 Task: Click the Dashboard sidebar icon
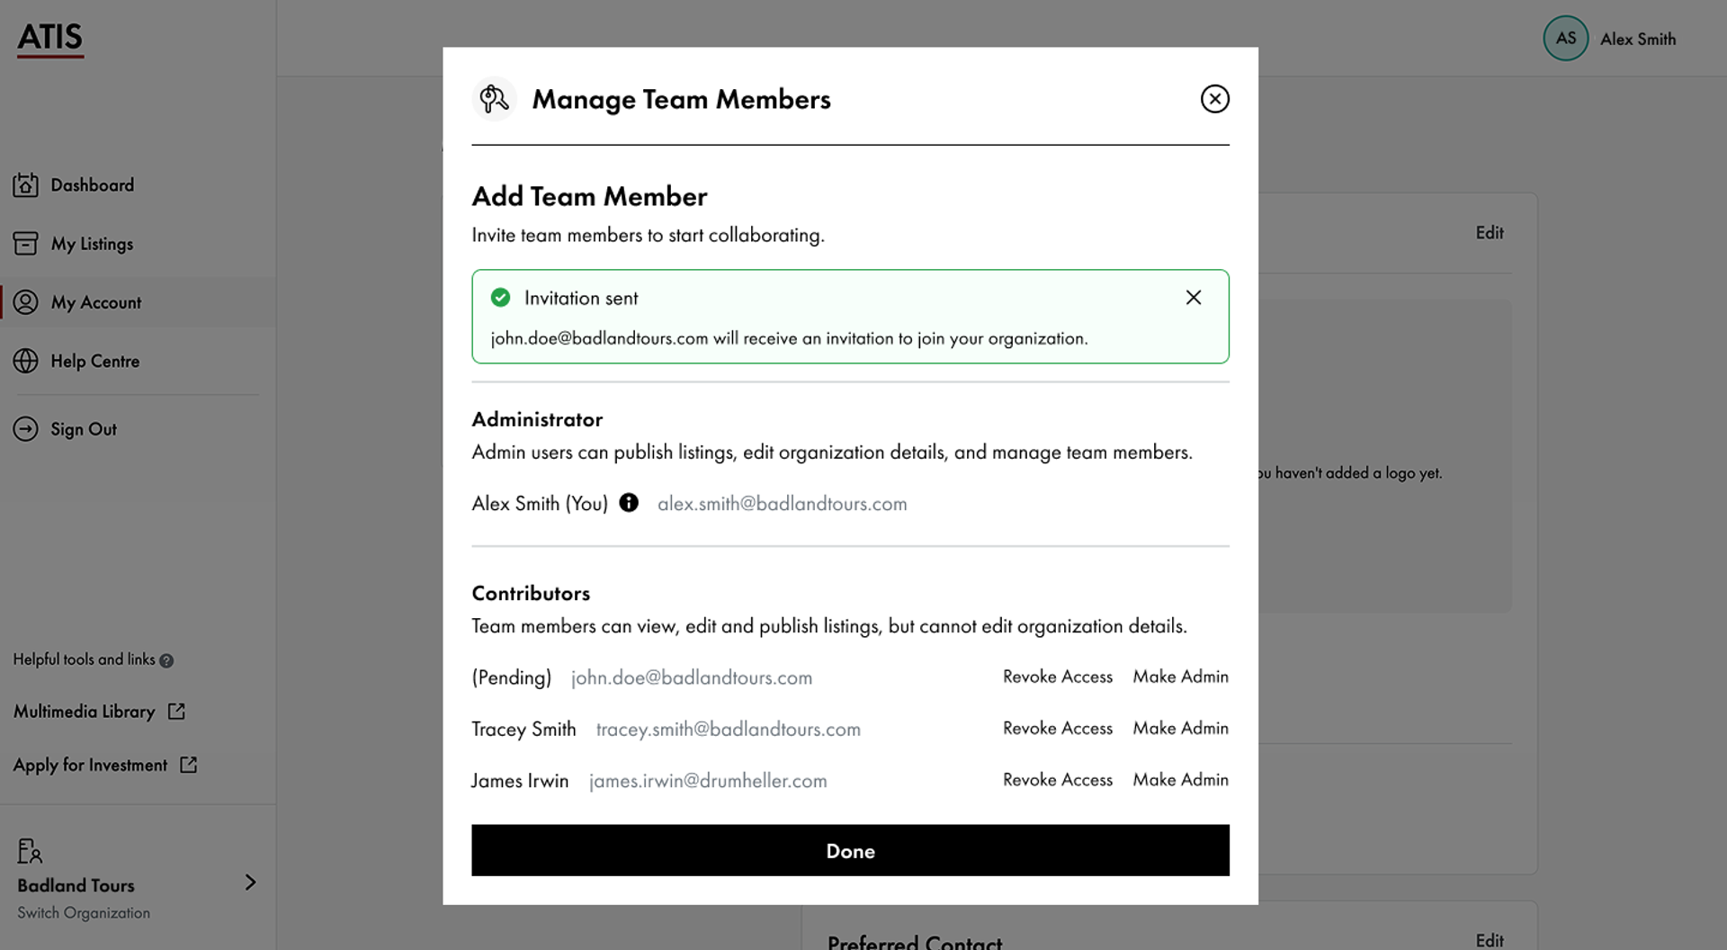(x=25, y=184)
